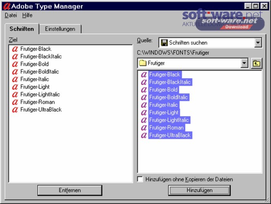Maximize the Adobe Type Manager window

256,6
